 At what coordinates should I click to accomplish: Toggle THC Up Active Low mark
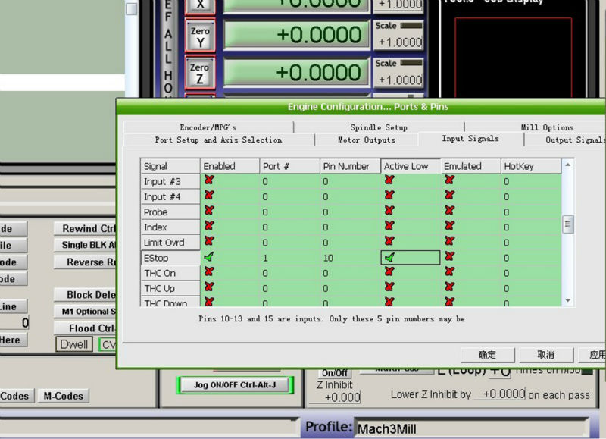[389, 287]
